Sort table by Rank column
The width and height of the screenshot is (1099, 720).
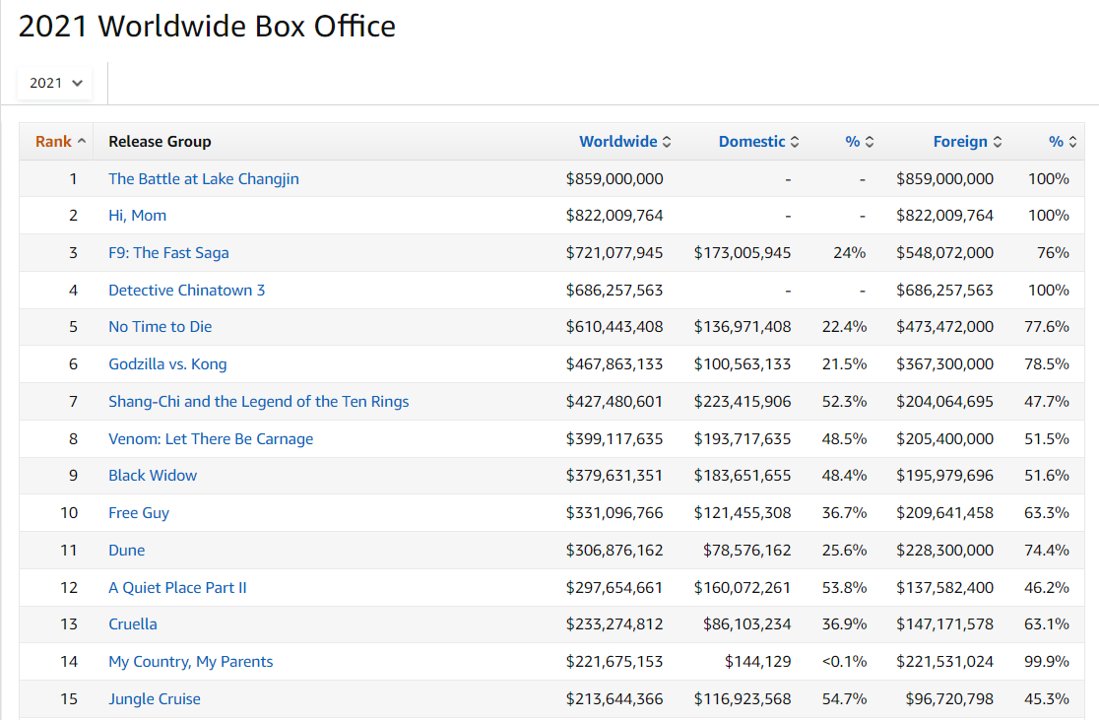[x=53, y=142]
